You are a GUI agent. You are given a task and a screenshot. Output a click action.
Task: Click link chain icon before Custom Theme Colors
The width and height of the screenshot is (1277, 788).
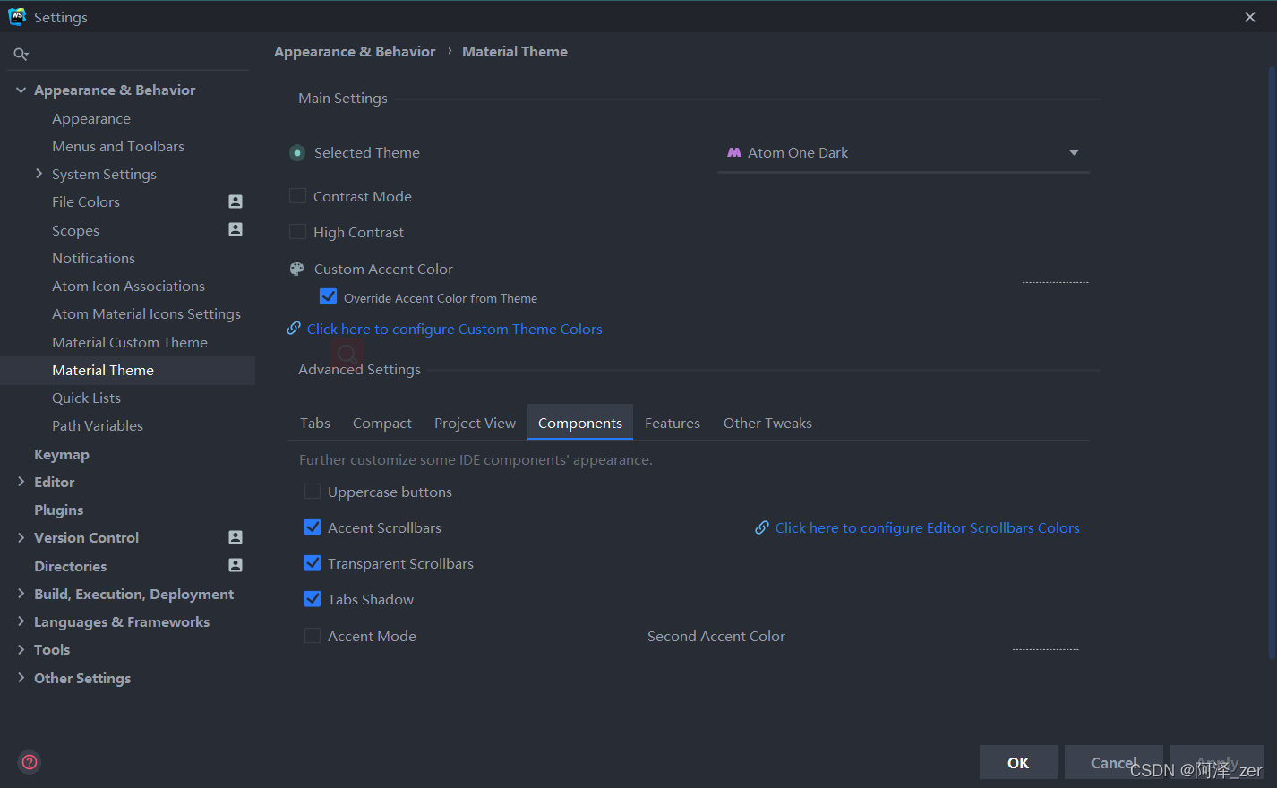pyautogui.click(x=294, y=329)
